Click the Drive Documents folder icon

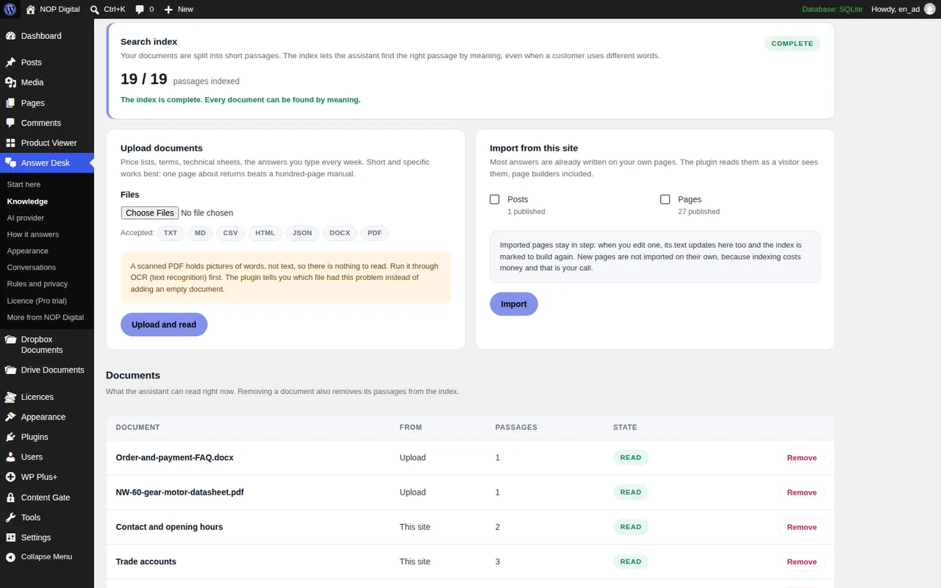(x=10, y=370)
